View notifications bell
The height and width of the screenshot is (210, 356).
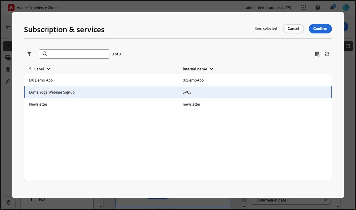pyautogui.click(x=332, y=8)
